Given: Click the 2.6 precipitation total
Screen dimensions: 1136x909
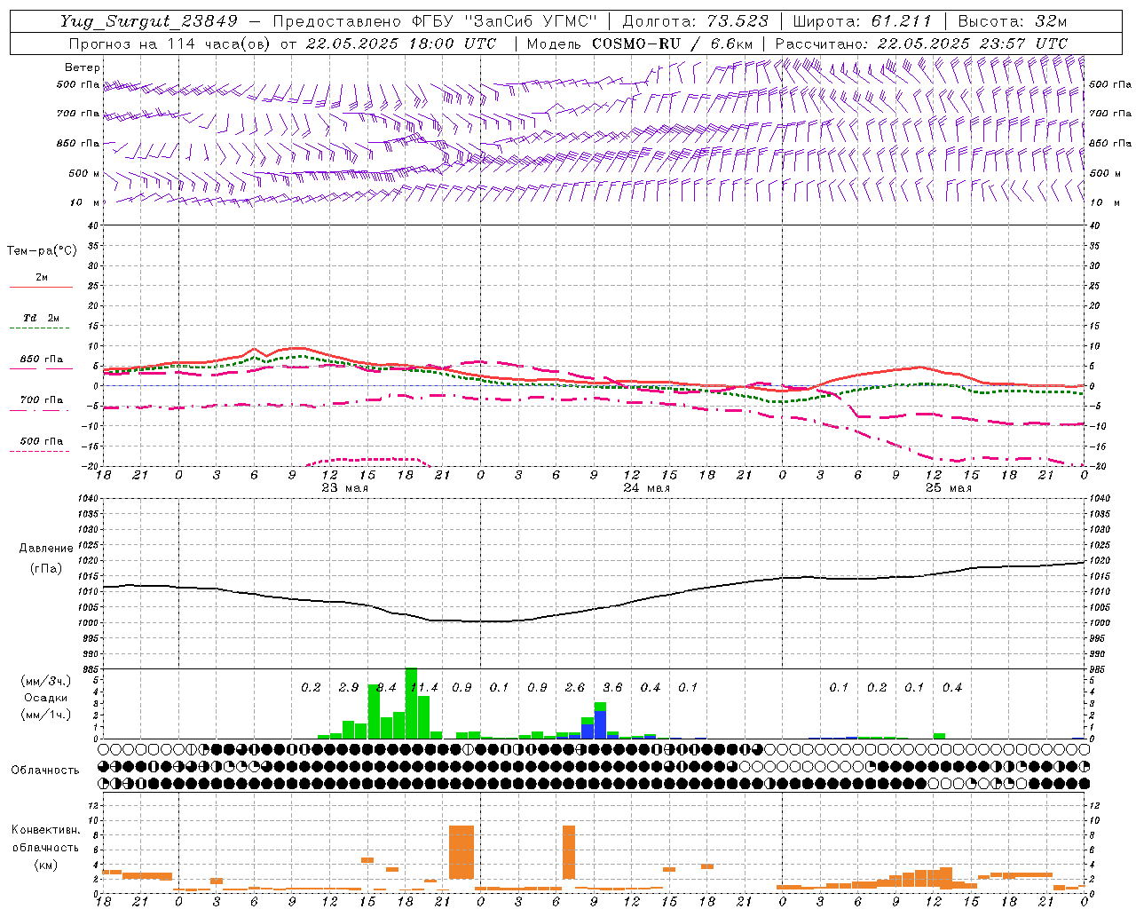Looking at the screenshot, I should click(x=575, y=688).
